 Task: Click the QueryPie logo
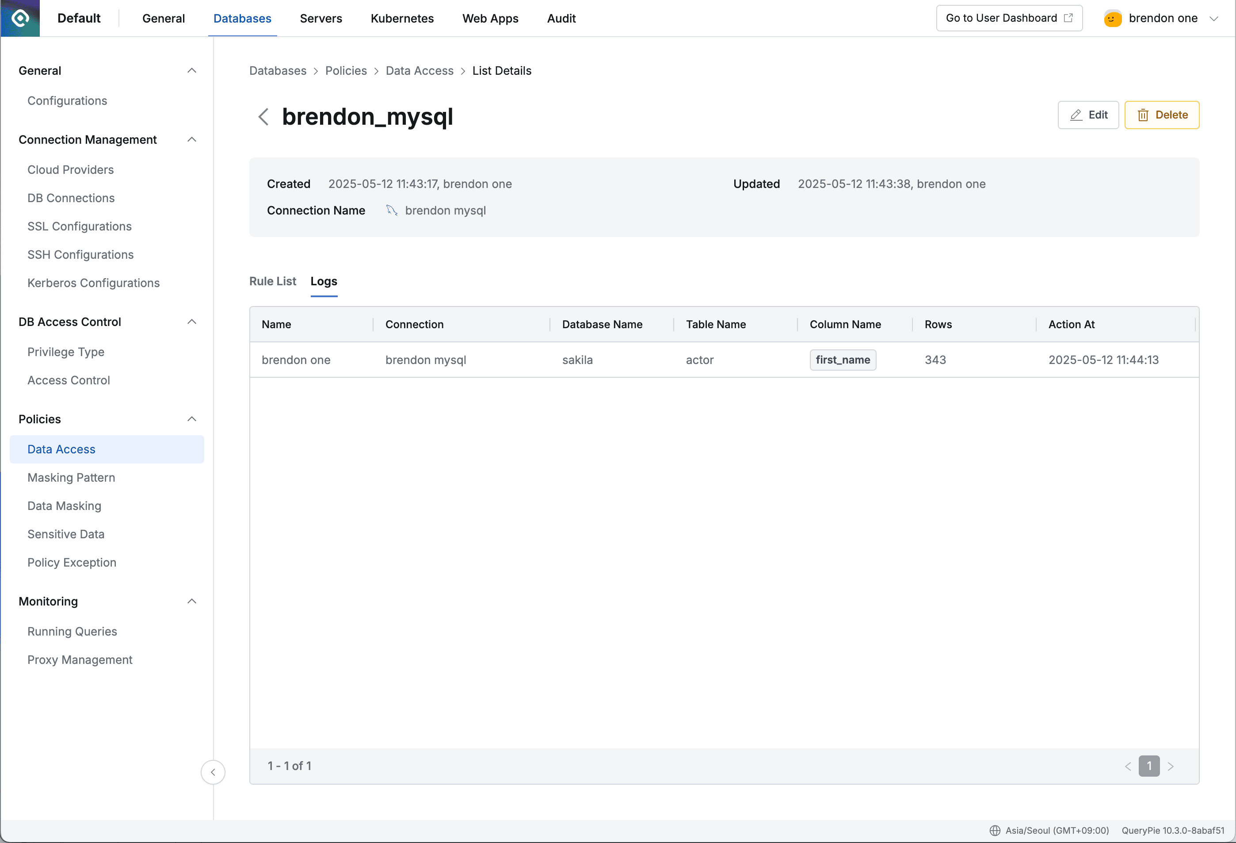pos(20,18)
